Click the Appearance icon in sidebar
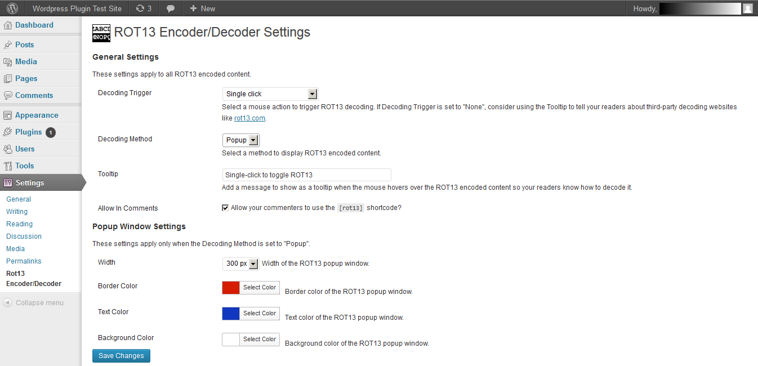The image size is (758, 366). pyautogui.click(x=8, y=115)
